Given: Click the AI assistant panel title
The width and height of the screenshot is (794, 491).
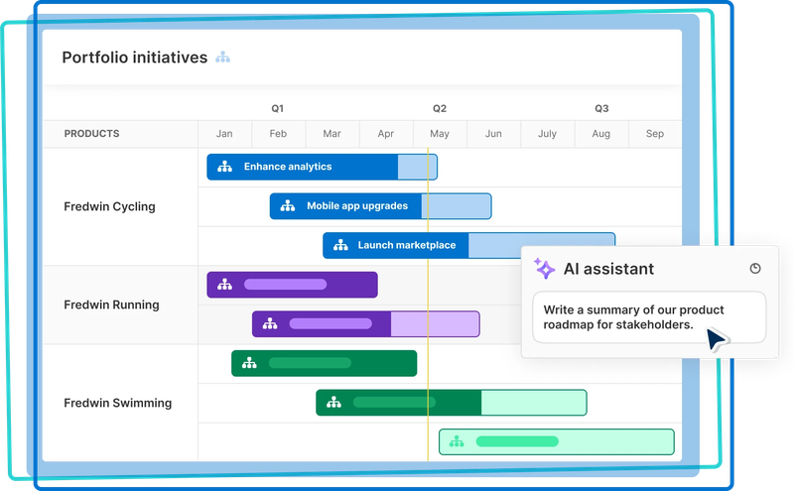Looking at the screenshot, I should click(x=608, y=268).
